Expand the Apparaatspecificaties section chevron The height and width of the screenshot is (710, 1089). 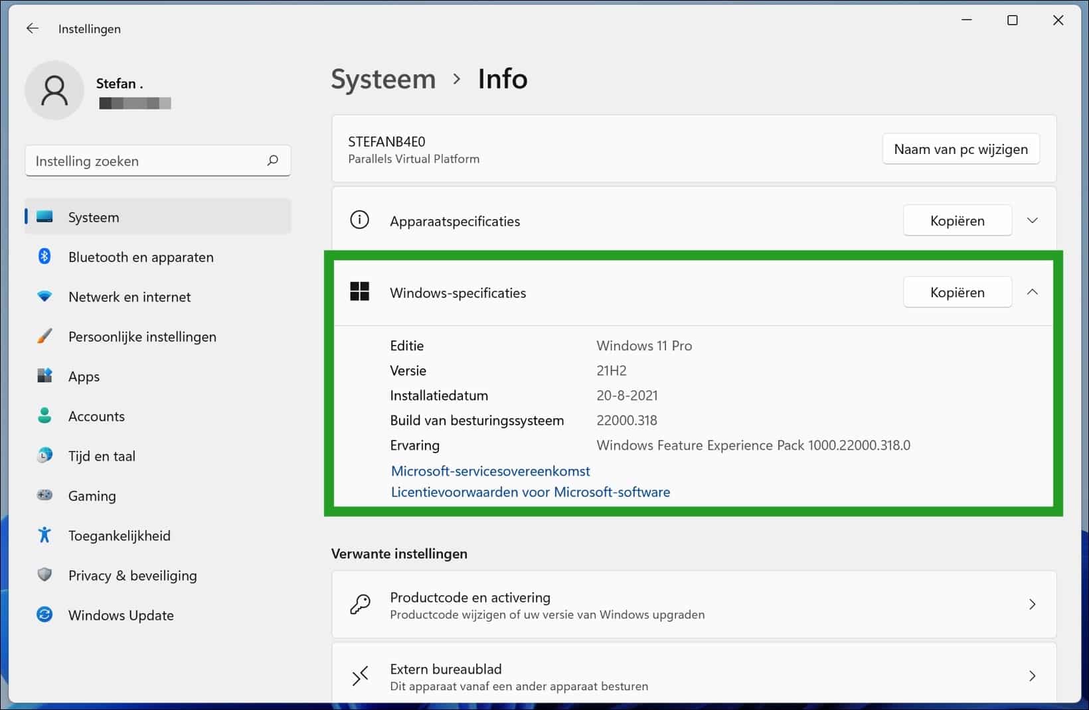tap(1032, 220)
